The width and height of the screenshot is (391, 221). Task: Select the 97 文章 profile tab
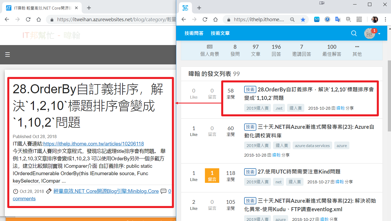coord(256,50)
